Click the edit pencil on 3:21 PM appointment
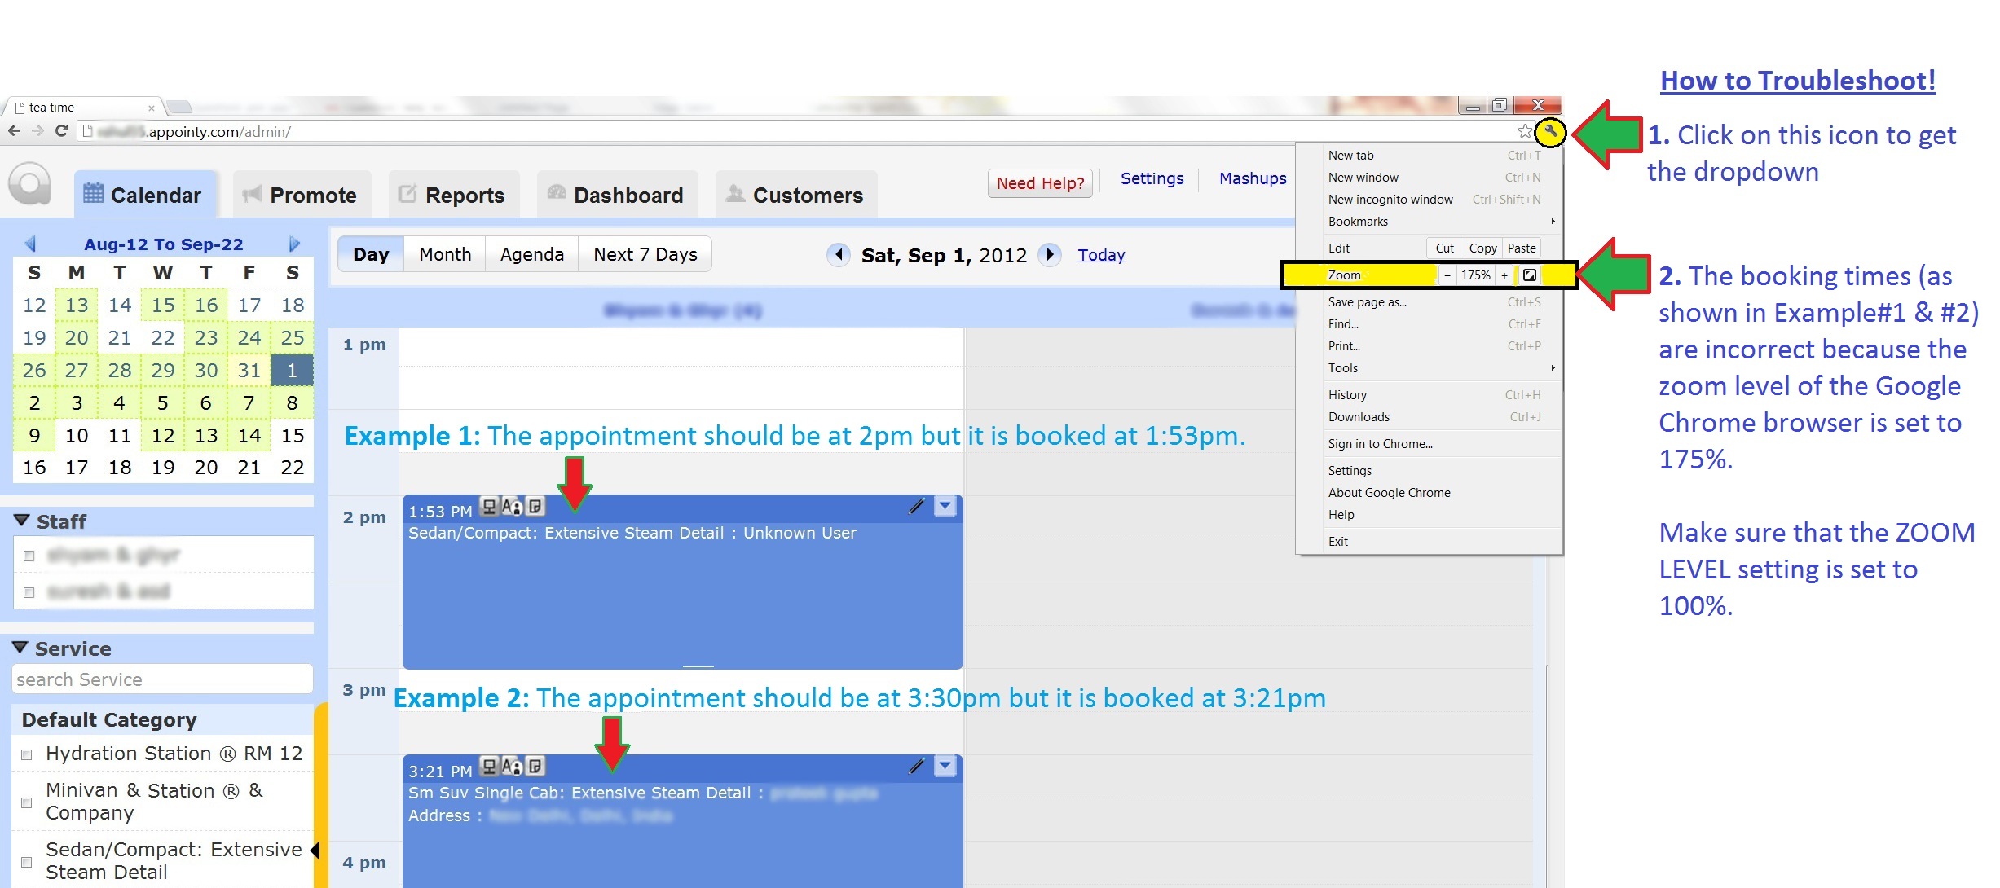Viewport: 2000px width, 888px height. coord(917,767)
